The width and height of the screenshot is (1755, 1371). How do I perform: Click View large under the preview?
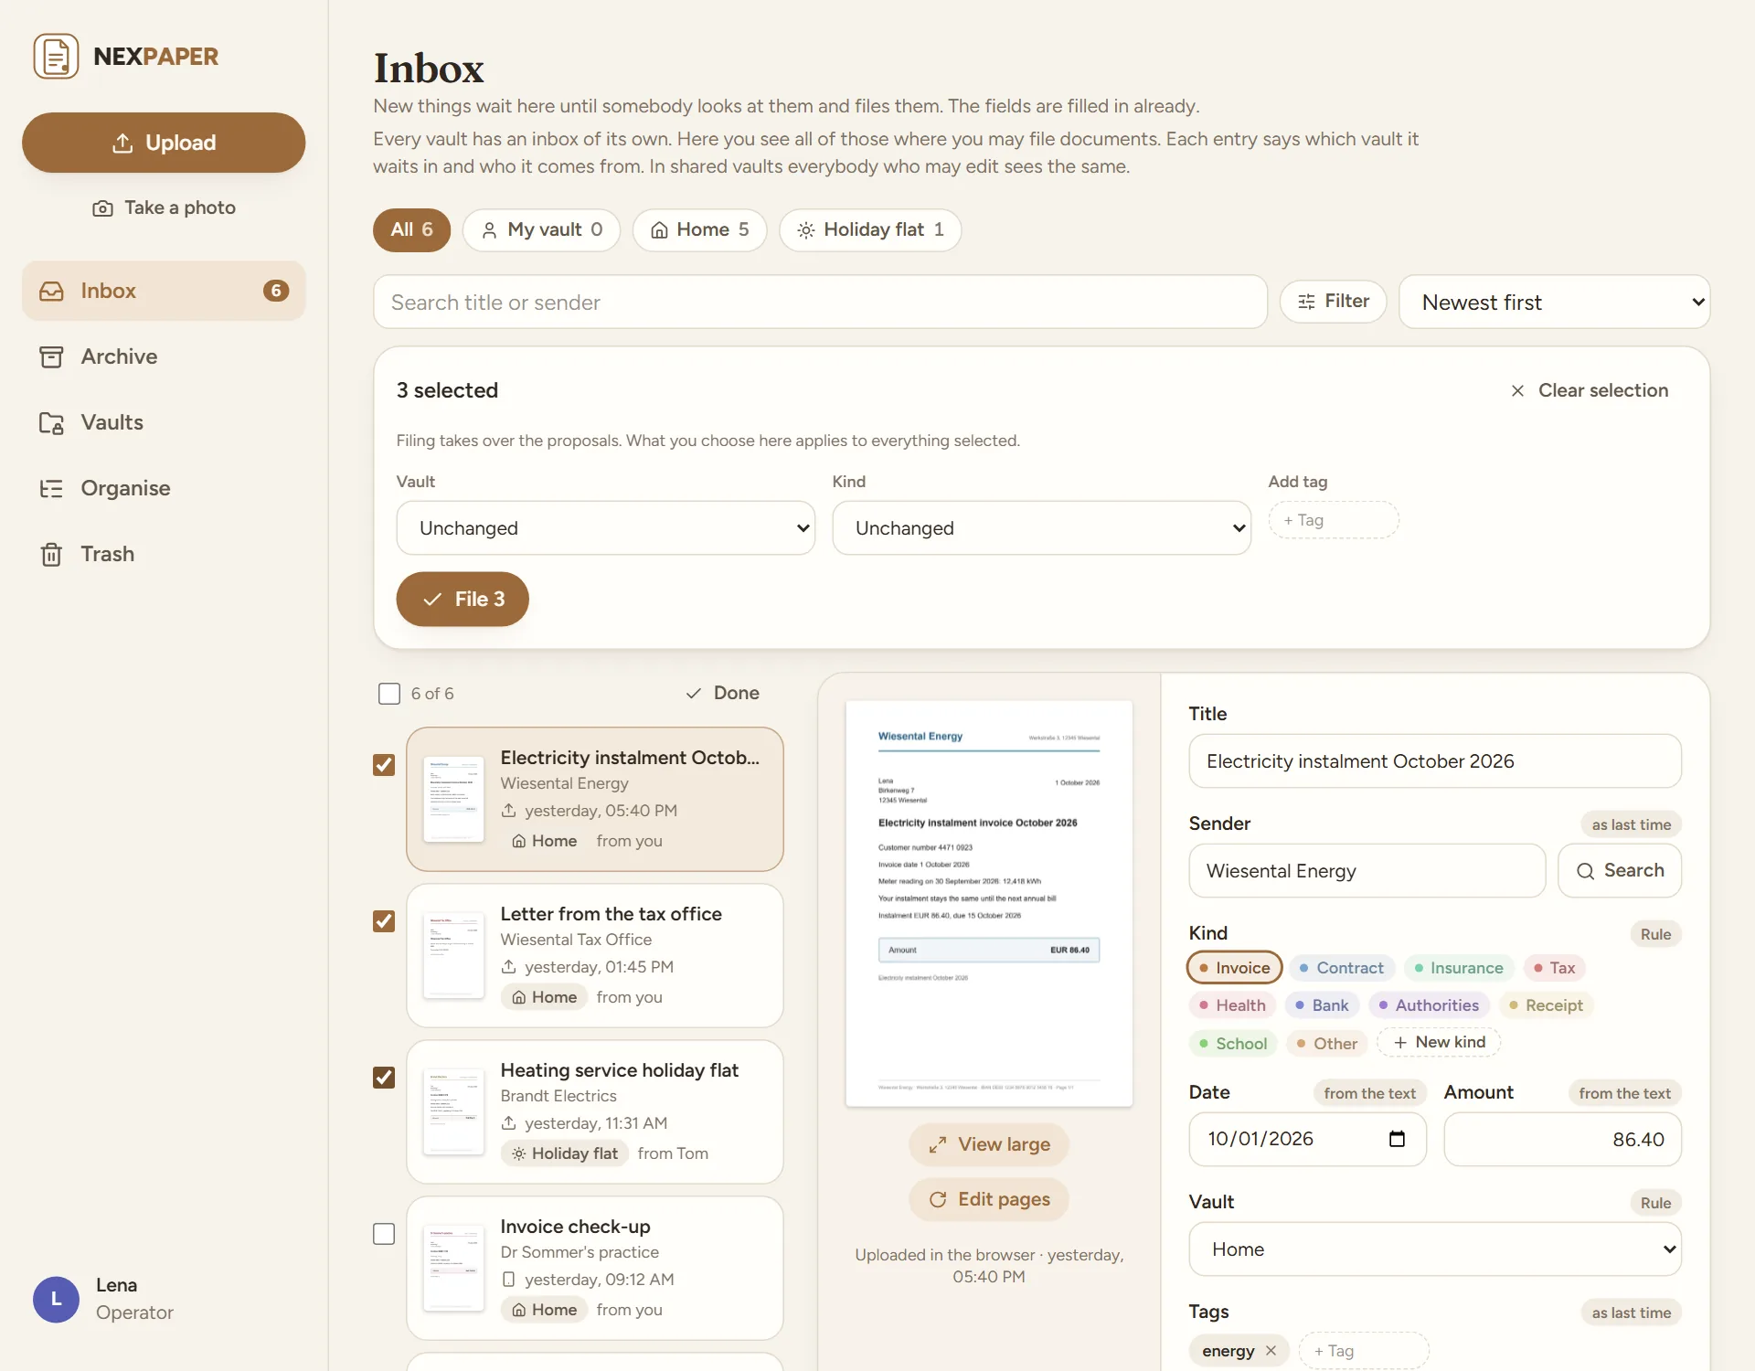click(x=989, y=1144)
